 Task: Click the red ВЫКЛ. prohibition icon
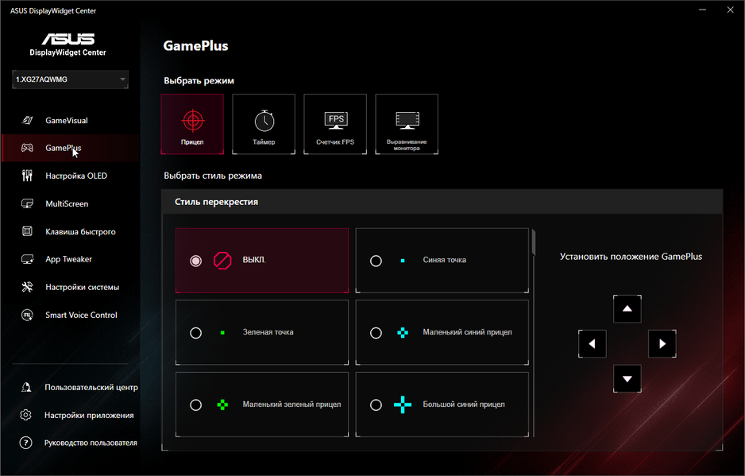pos(222,261)
